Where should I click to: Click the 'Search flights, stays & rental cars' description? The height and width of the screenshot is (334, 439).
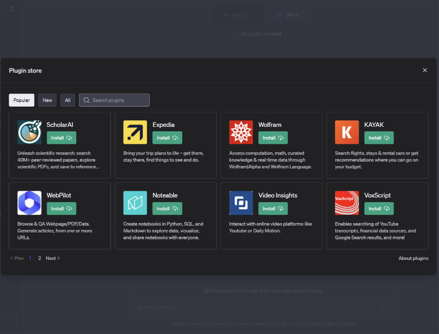(376, 160)
